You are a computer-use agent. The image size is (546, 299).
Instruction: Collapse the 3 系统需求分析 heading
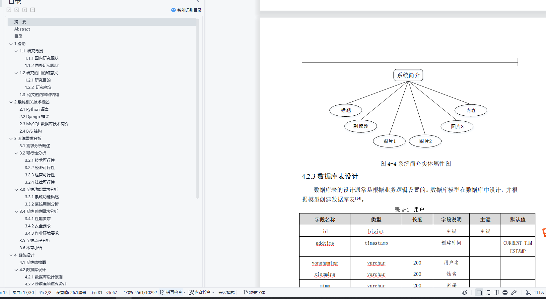point(11,139)
